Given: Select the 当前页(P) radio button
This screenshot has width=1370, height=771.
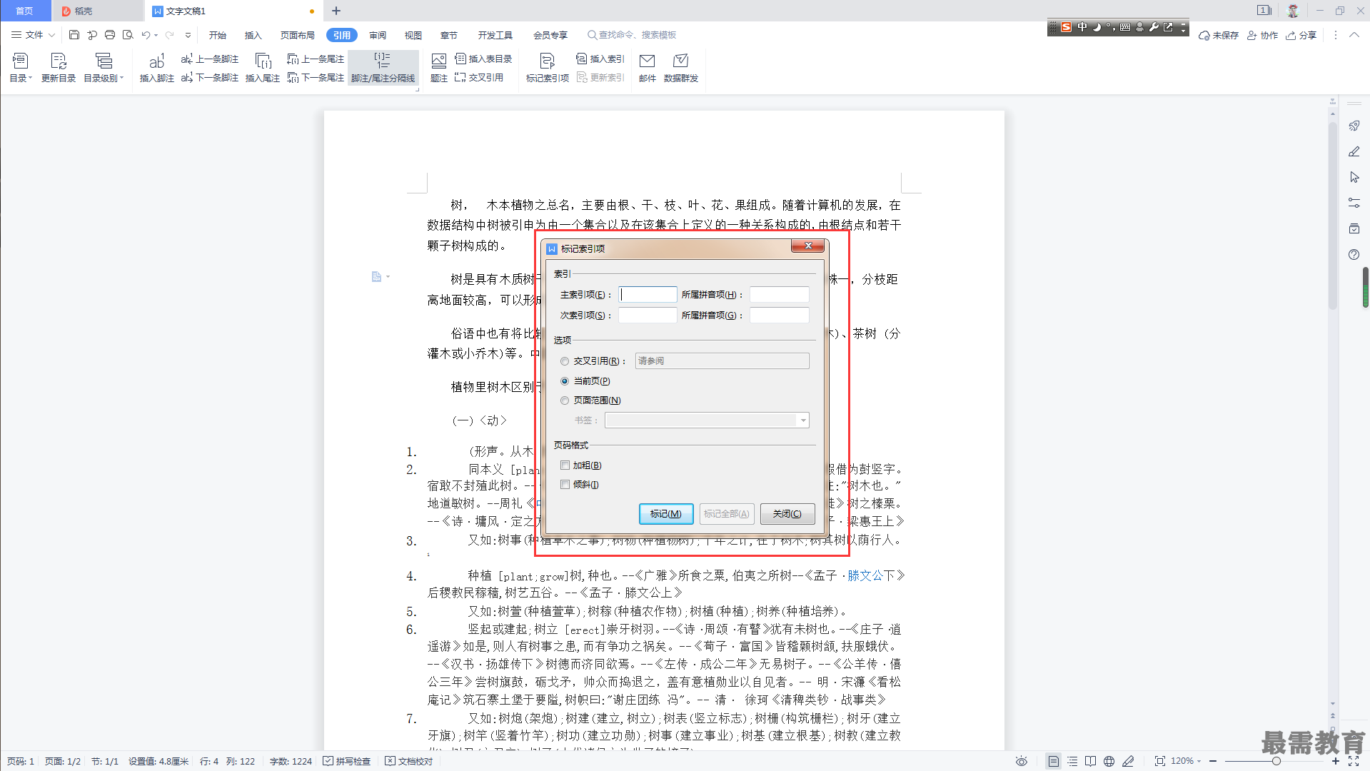Looking at the screenshot, I should (565, 381).
